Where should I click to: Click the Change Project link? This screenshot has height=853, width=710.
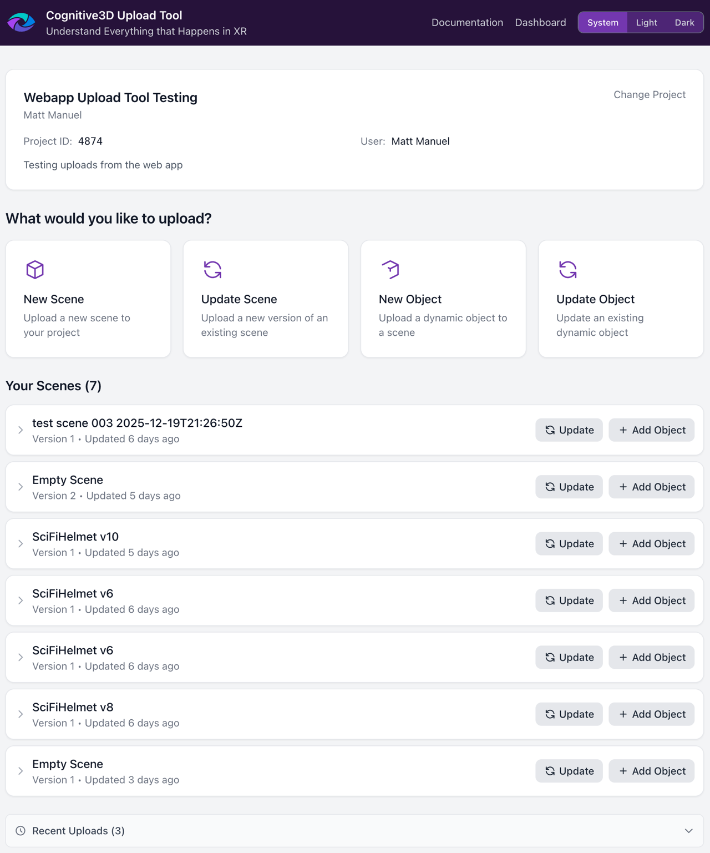point(650,95)
